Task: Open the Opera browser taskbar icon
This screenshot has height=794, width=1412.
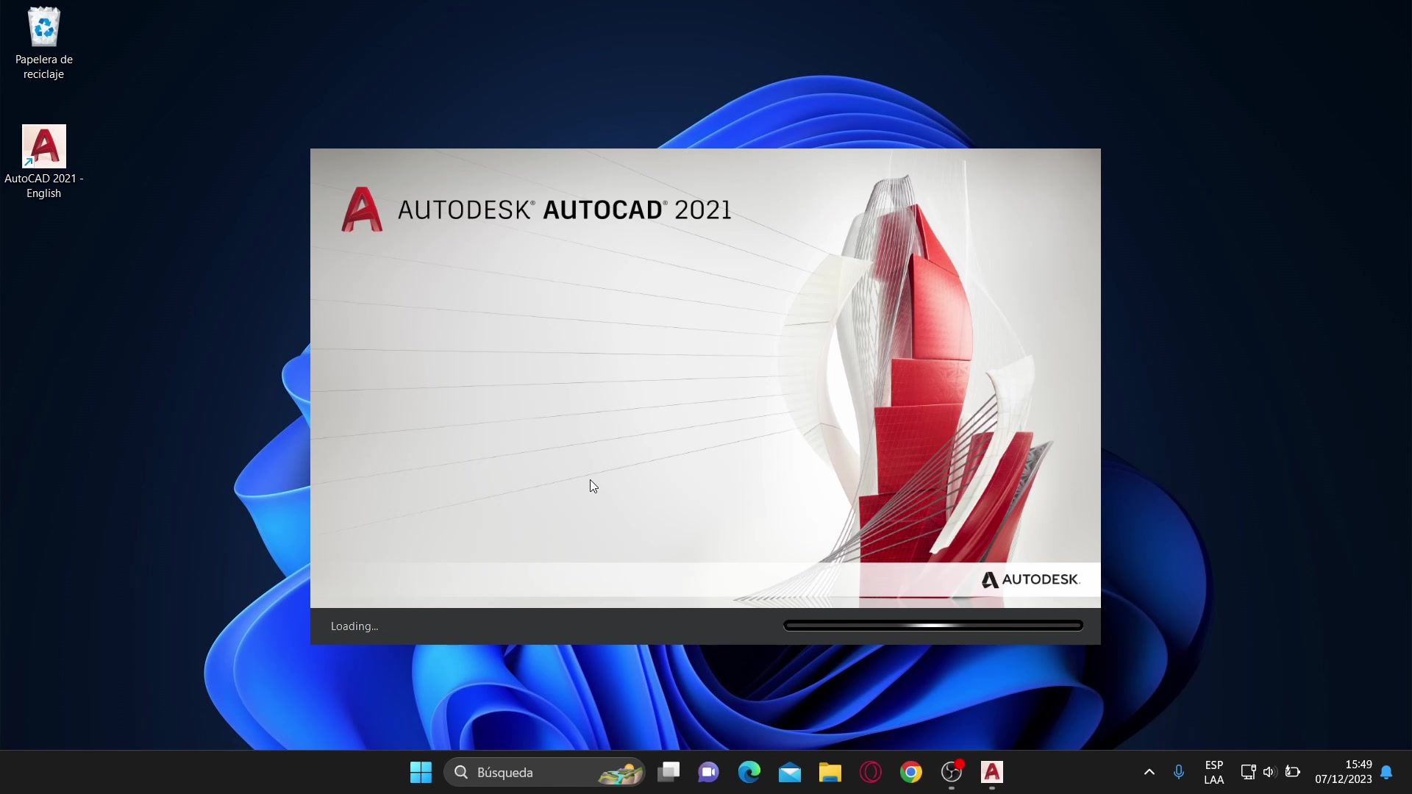Action: tap(871, 772)
